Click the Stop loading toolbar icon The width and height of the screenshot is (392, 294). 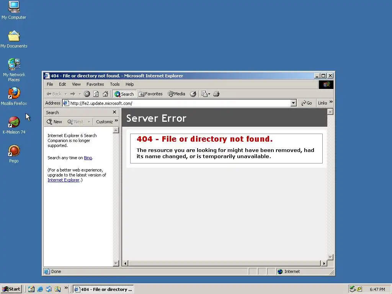click(x=87, y=94)
